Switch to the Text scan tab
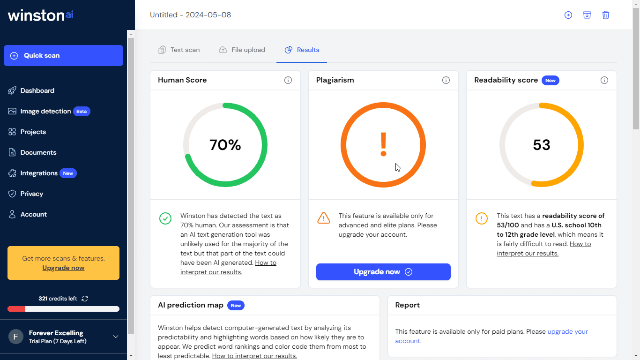The width and height of the screenshot is (640, 360). pyautogui.click(x=179, y=50)
